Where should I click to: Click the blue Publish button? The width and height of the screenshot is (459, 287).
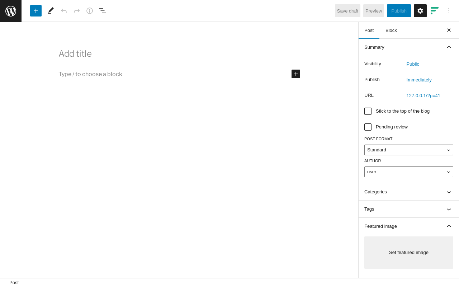click(399, 11)
